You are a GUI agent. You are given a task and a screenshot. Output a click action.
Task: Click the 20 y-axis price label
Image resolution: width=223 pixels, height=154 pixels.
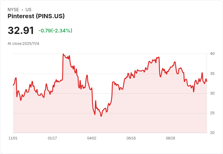[x=212, y=133]
